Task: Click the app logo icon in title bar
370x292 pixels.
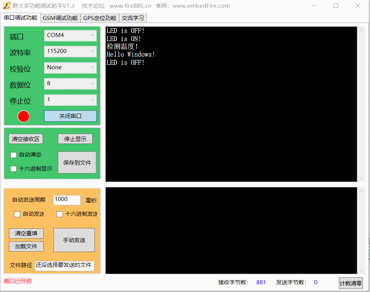Action: pyautogui.click(x=7, y=6)
